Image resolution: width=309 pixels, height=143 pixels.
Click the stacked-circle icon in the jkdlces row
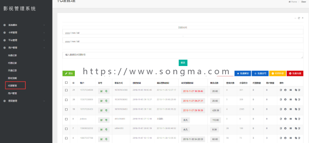[296, 119]
